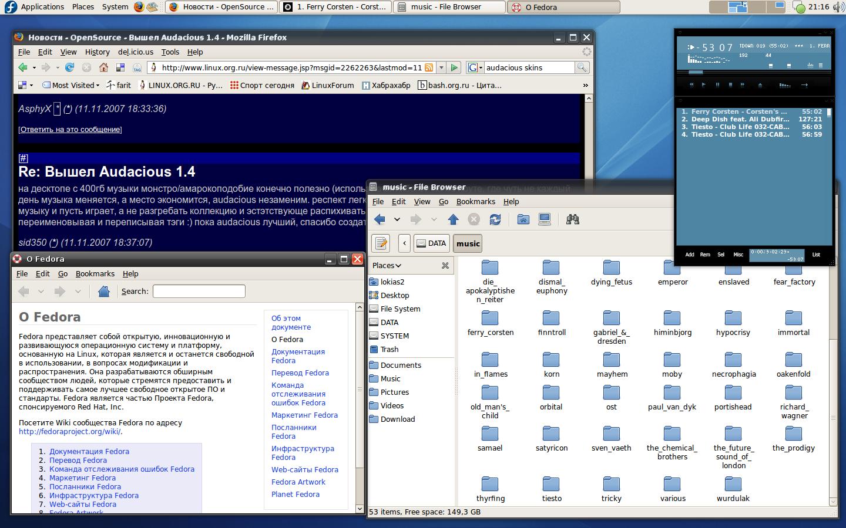Toggle the Audacious equalizer window button

[811, 65]
